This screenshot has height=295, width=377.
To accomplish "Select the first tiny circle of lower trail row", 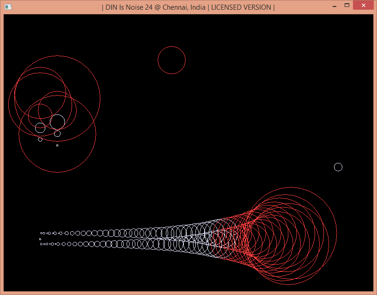I will [41, 244].
